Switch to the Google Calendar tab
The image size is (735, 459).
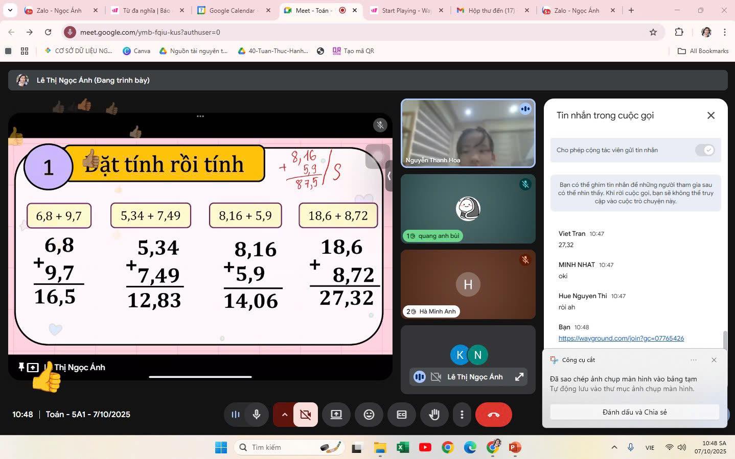tap(232, 10)
